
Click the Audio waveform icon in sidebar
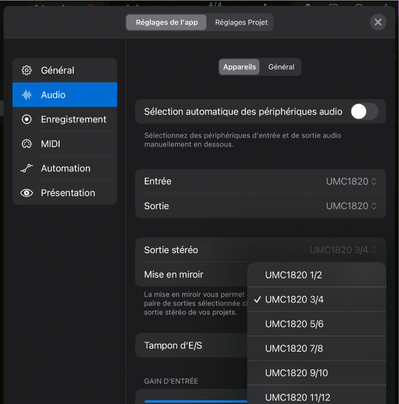[x=27, y=95]
